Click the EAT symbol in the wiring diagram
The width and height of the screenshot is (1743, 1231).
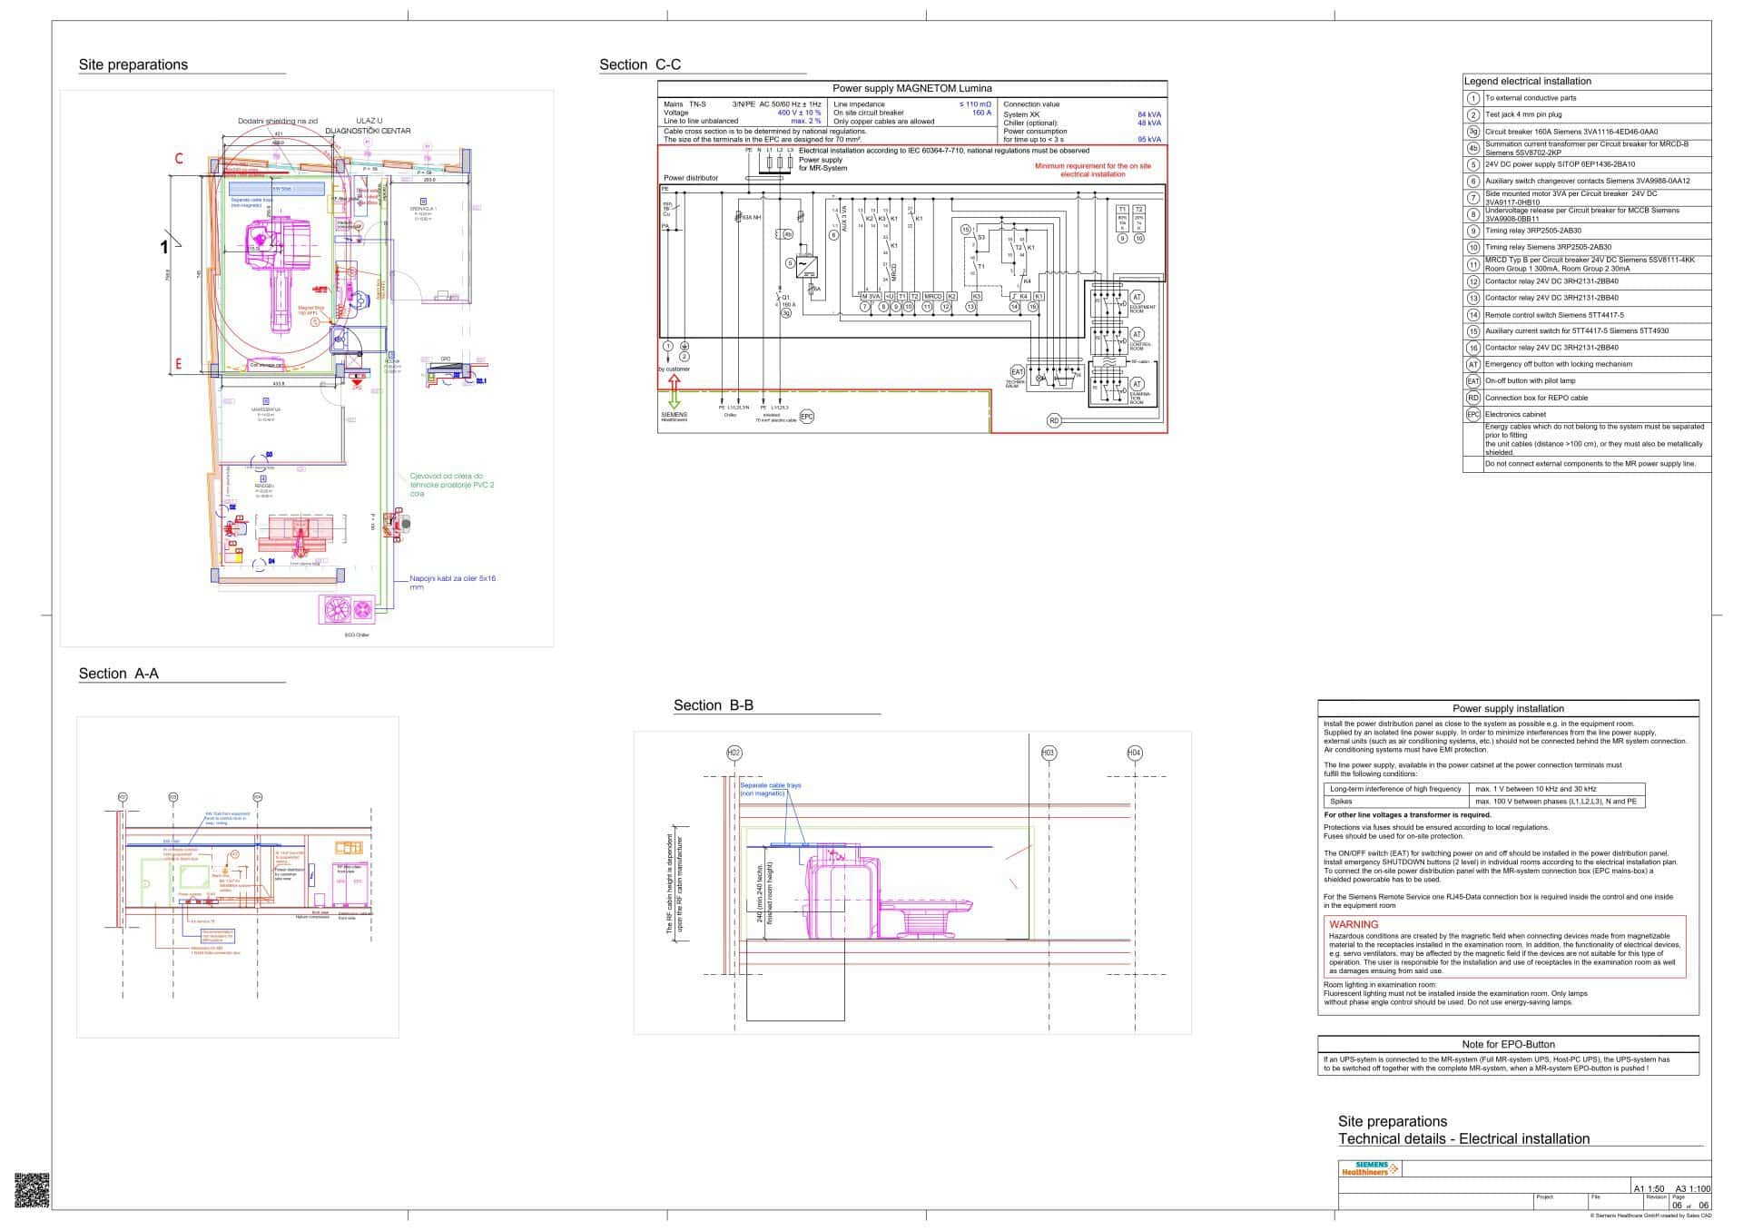[x=1017, y=372]
